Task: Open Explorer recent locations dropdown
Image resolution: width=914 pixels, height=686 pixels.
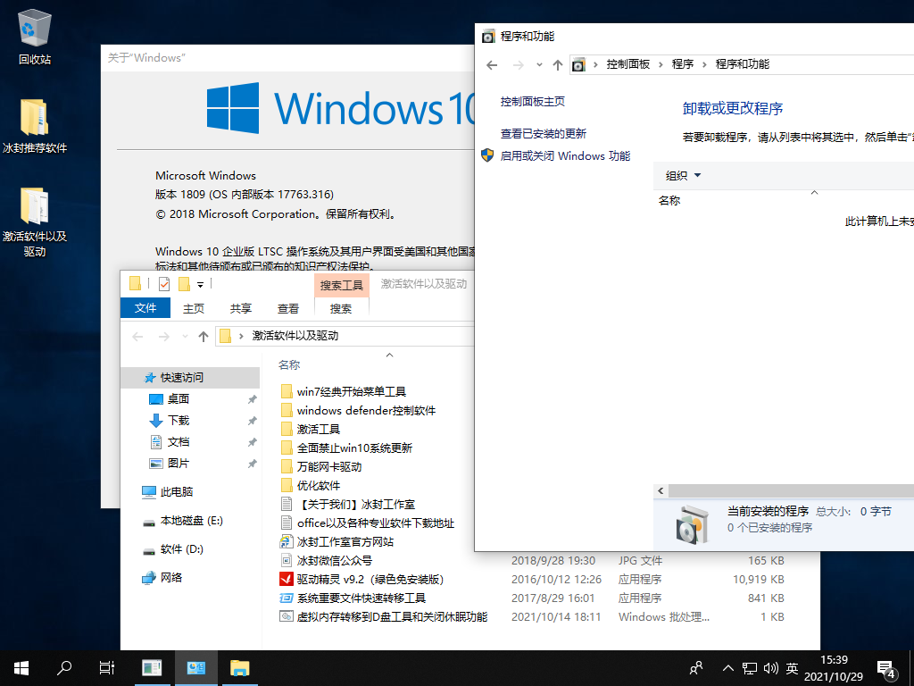Action: coord(186,336)
